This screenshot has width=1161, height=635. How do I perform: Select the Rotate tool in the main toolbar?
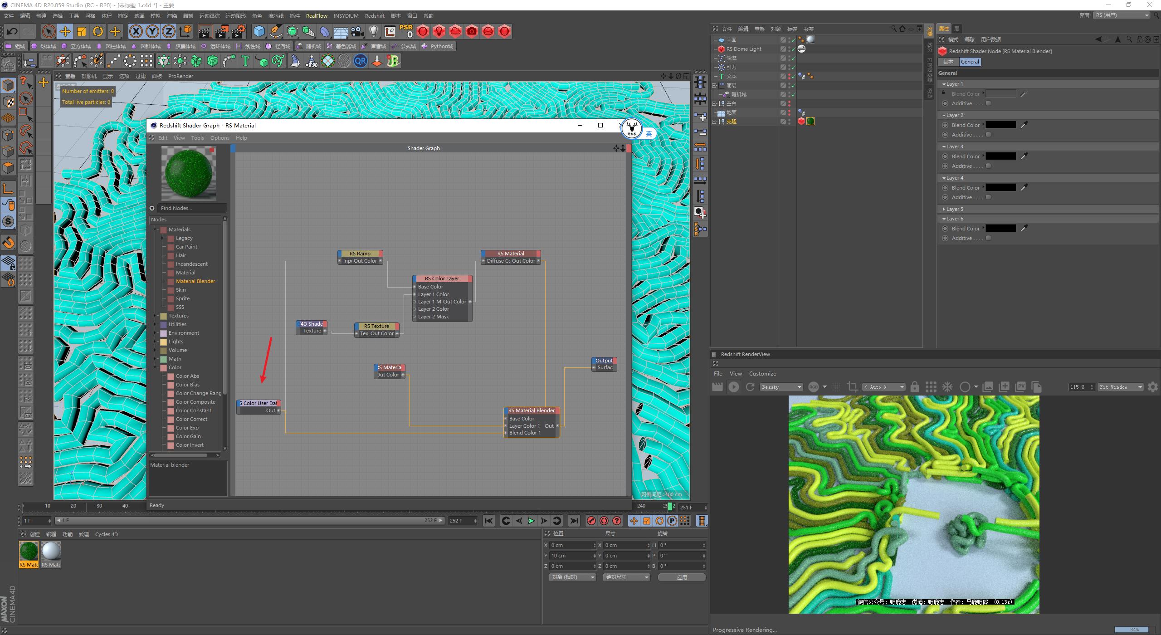(x=98, y=31)
